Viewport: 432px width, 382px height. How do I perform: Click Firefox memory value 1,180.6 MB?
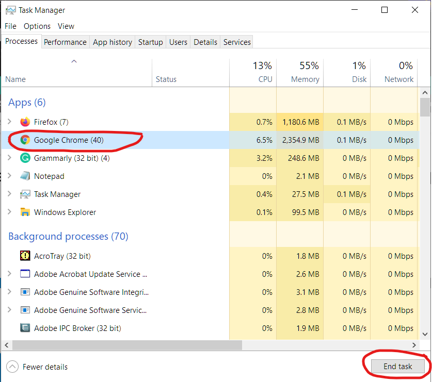tap(301, 122)
